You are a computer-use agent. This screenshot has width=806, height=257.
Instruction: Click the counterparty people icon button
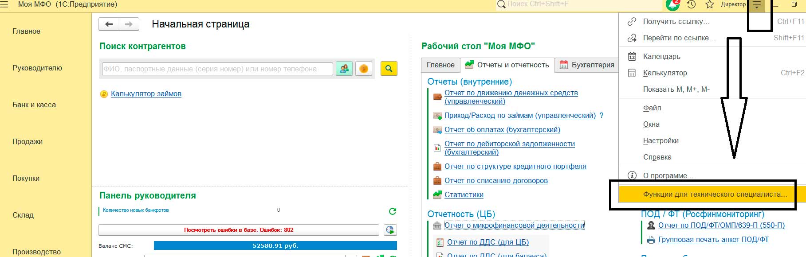point(344,69)
